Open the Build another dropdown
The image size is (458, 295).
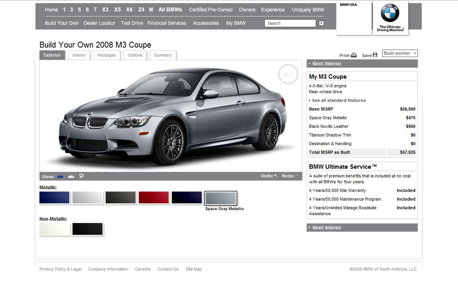400,53
